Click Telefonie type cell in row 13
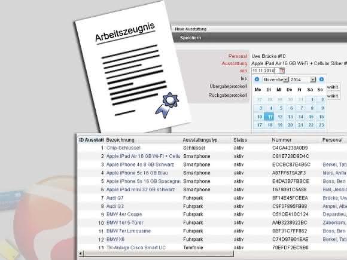 (193, 247)
